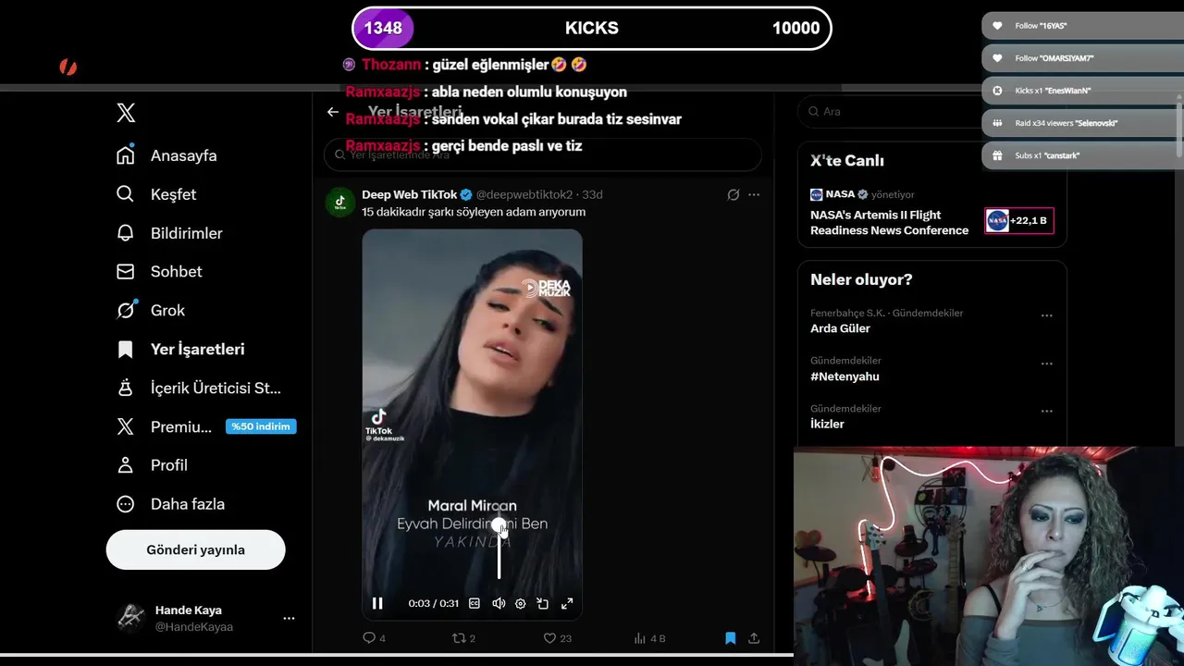Remove bookmark with blue bookmark icon
Image resolution: width=1184 pixels, height=666 pixels.
click(x=730, y=638)
